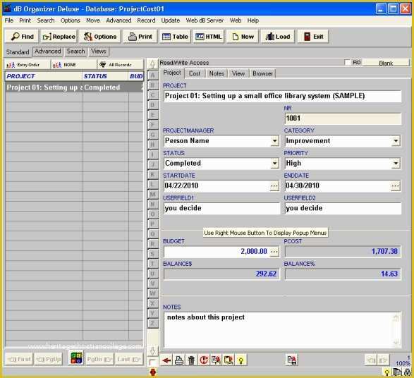Viewport: 414px width, 378px height.
Task: Click the red circular C icon
Action: click(204, 360)
